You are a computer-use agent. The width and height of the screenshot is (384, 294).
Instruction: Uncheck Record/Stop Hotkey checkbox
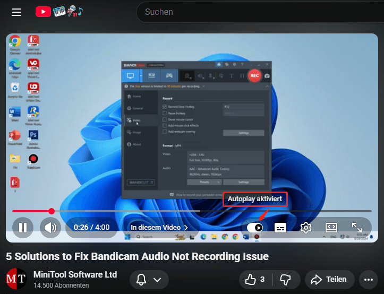click(165, 107)
